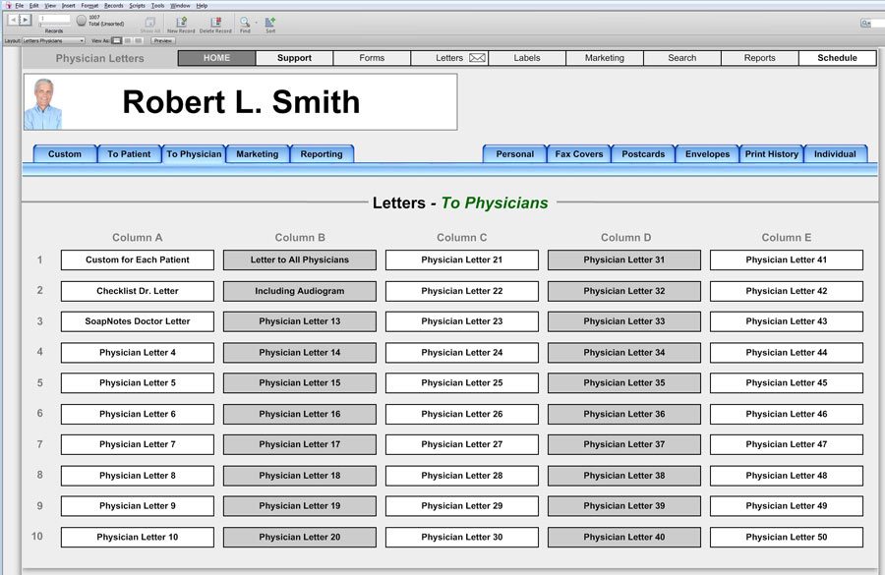The width and height of the screenshot is (885, 575).
Task: Open the Search section
Action: (681, 58)
